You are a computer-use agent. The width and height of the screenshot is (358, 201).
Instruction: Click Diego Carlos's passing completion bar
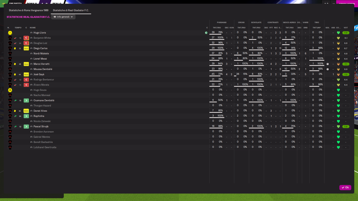(x=216, y=50)
